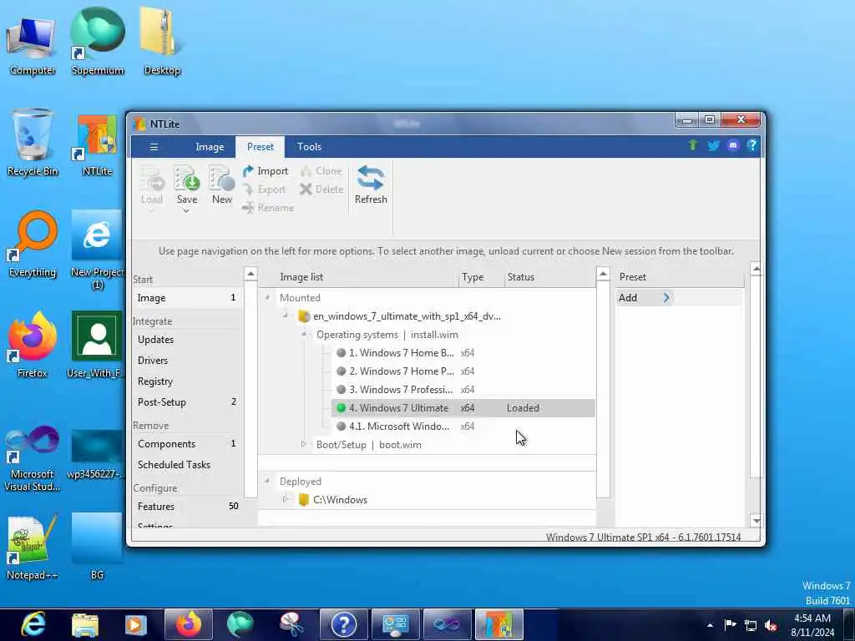Screen dimensions: 855x641
Task: Open Windows Explorer from the taskbar
Action: (x=85, y=624)
